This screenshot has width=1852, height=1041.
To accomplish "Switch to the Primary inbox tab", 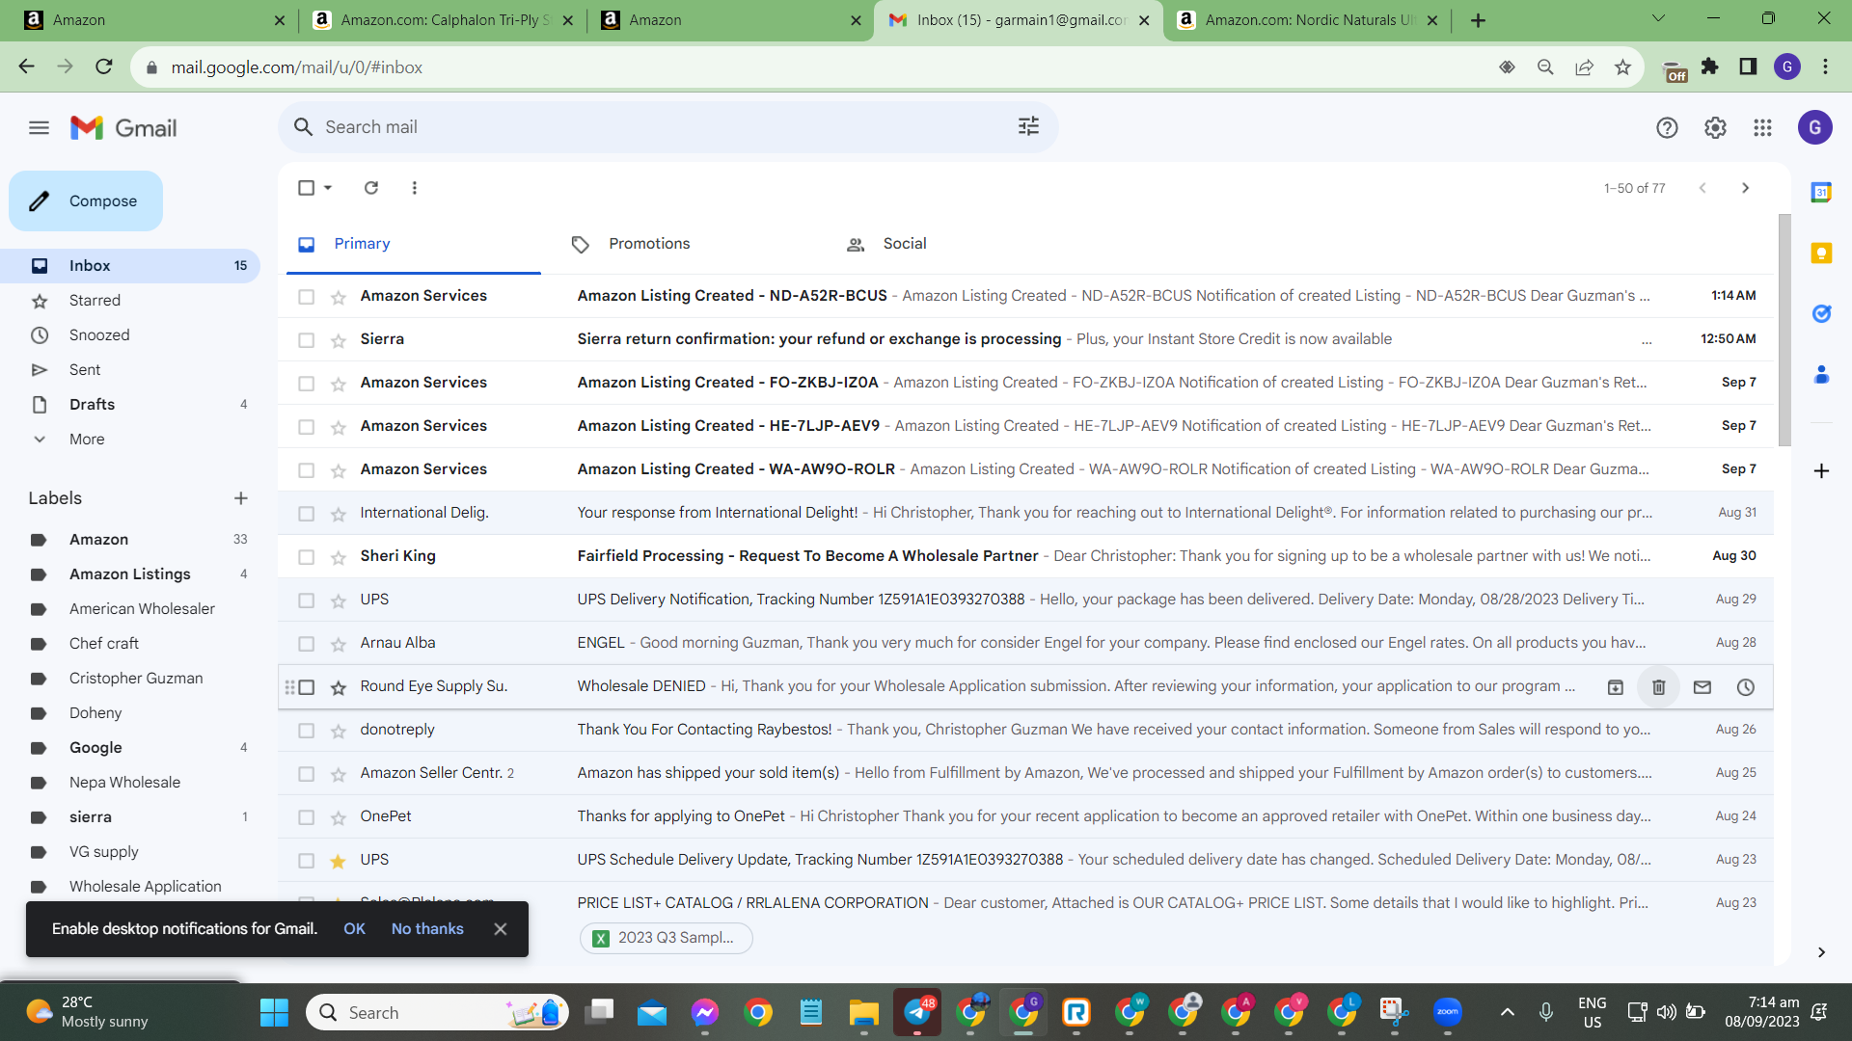I will pyautogui.click(x=414, y=244).
